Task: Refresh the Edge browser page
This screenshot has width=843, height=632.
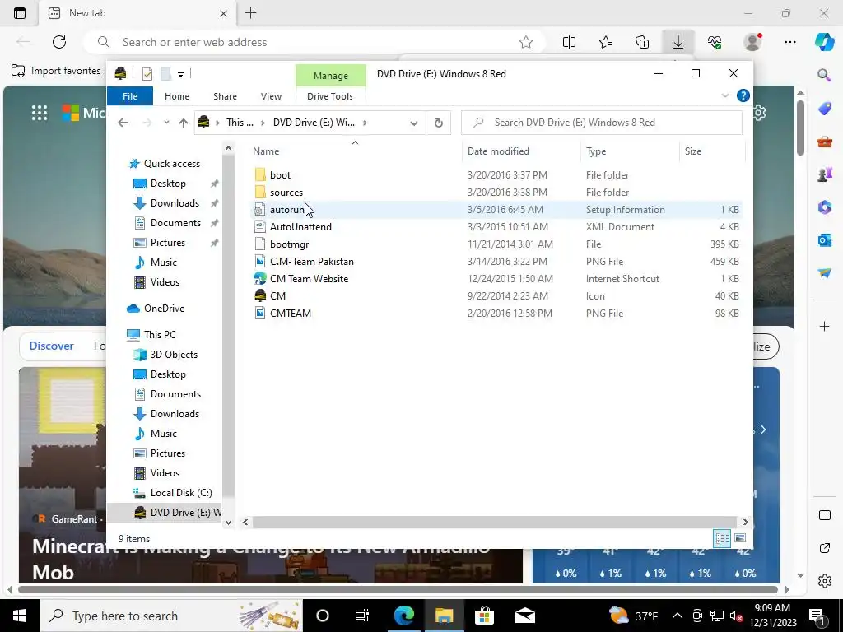Action: click(59, 42)
